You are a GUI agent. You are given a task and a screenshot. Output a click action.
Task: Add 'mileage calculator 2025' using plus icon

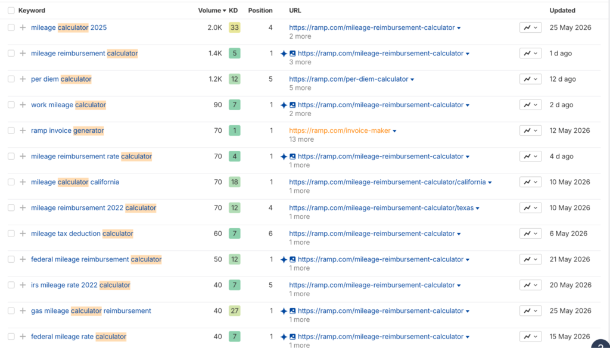point(23,27)
